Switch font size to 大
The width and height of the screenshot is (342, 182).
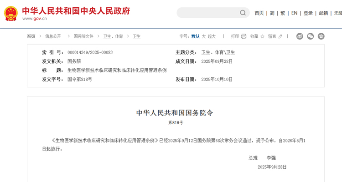[203, 36]
